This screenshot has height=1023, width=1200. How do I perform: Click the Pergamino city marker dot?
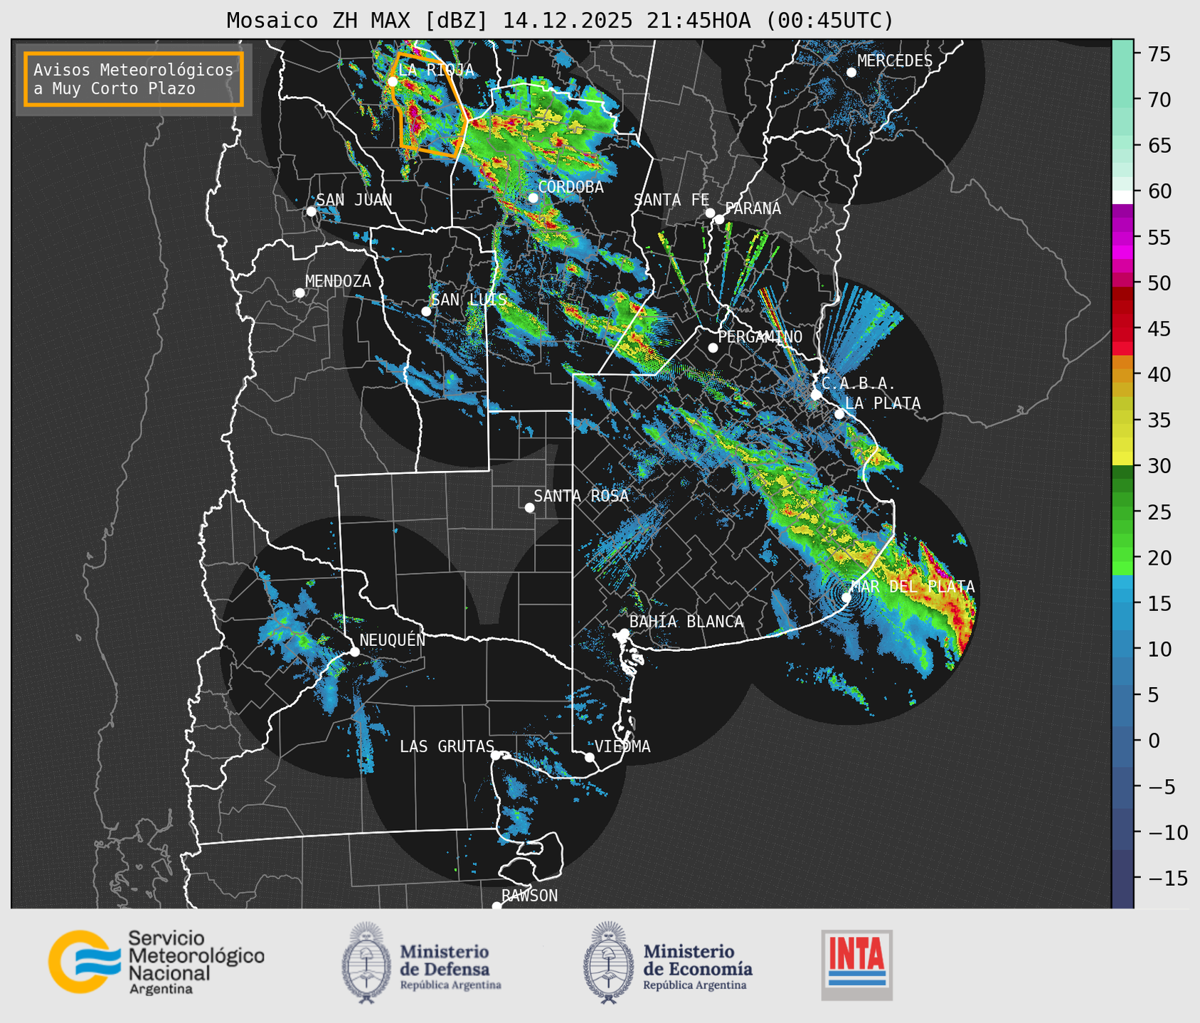713,348
